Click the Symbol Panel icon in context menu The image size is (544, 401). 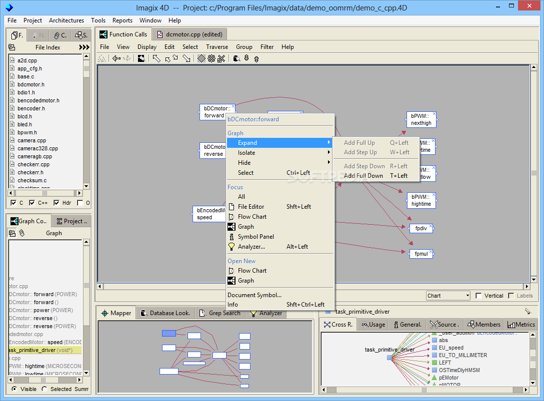tap(231, 237)
